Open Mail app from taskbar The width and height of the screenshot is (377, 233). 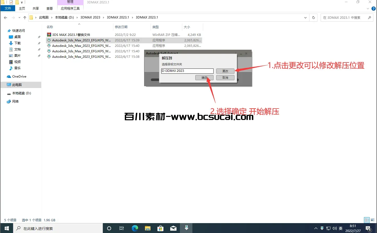173,228
